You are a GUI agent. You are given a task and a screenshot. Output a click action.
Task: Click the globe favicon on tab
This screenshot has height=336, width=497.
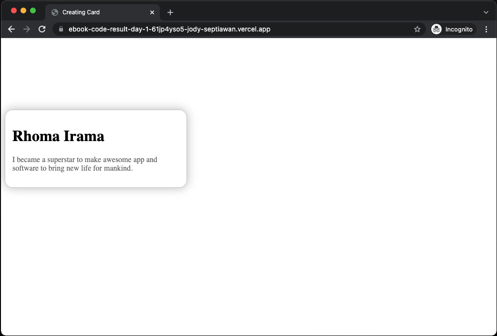tap(55, 12)
